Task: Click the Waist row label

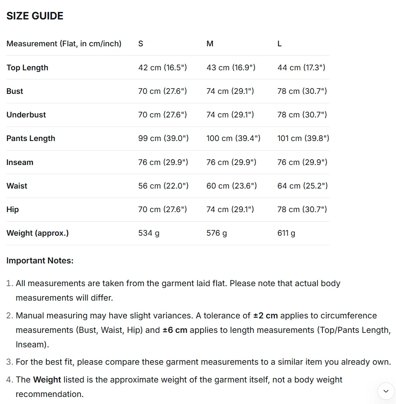Action: 17,186
